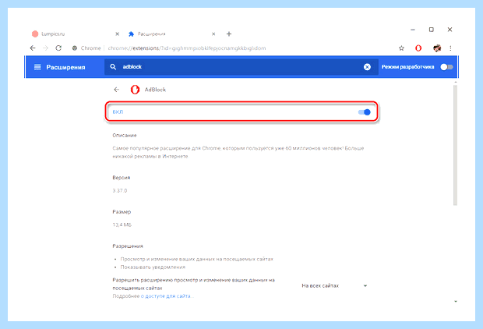
Task: Go back to extensions list arrow
Action: (x=116, y=90)
